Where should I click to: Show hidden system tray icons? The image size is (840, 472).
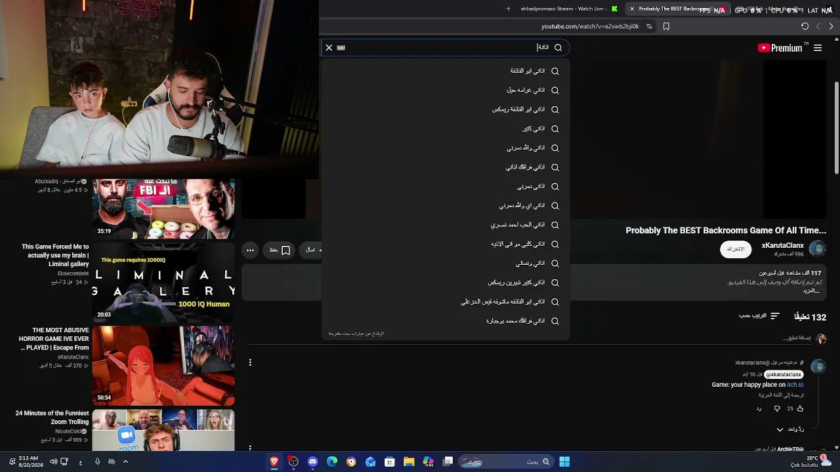pos(125,462)
